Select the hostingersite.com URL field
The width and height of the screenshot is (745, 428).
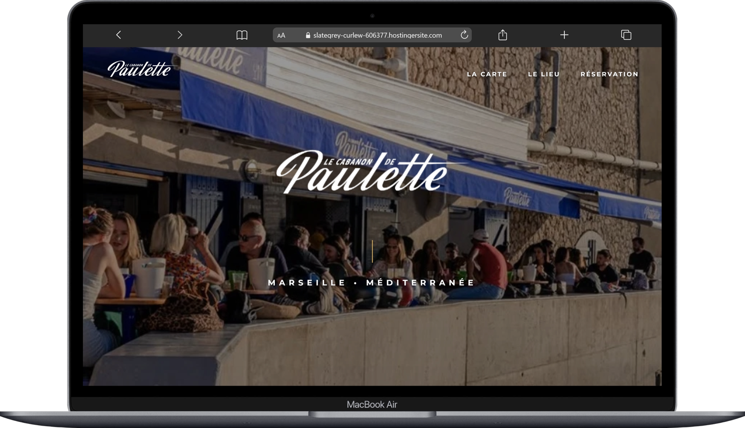(377, 35)
